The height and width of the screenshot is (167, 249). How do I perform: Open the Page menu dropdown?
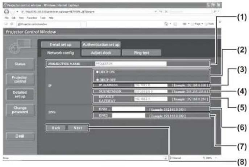(x=197, y=24)
